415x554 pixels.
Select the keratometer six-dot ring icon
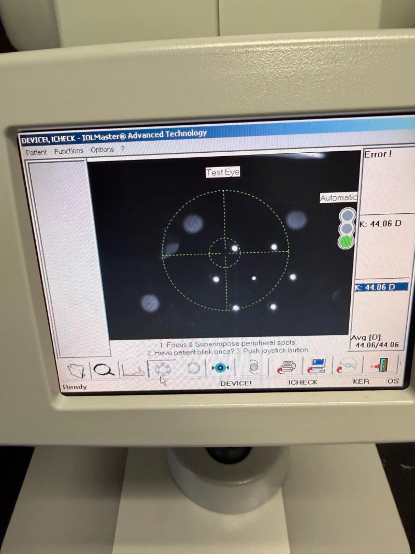[162, 369]
